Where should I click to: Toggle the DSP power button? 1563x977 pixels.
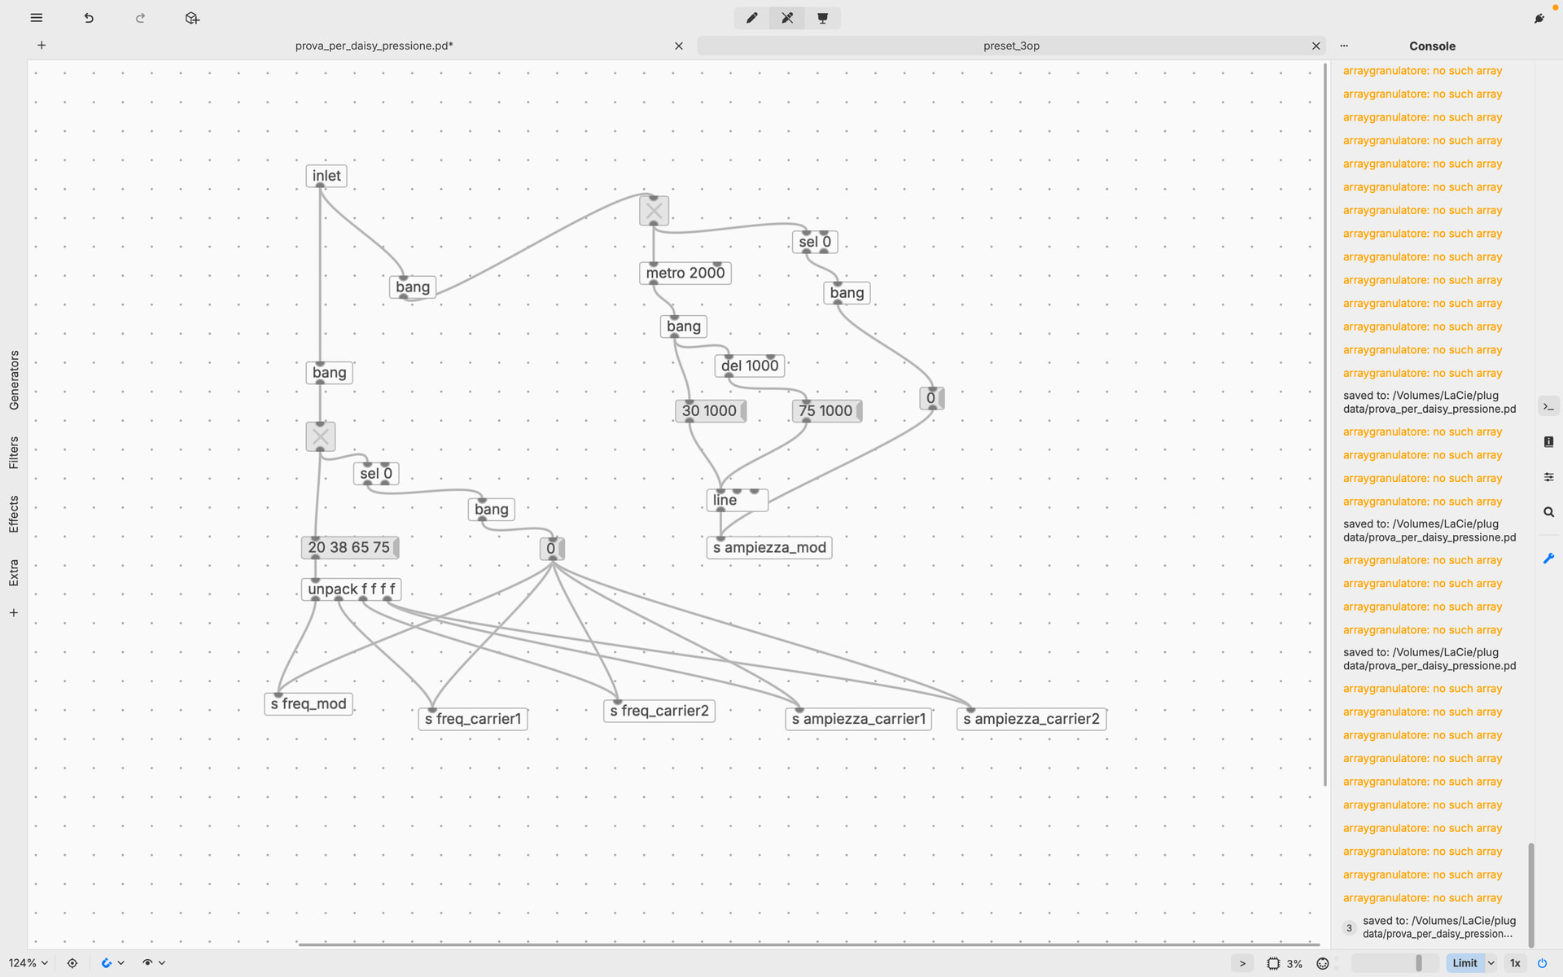[1542, 963]
